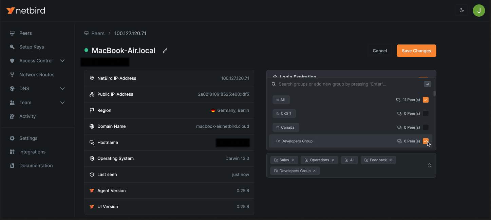Click the group list scrollbar
The width and height of the screenshot is (491, 220).
coord(435,94)
